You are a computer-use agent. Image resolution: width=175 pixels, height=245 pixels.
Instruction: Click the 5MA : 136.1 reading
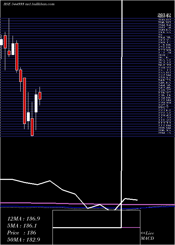(x=22, y=226)
